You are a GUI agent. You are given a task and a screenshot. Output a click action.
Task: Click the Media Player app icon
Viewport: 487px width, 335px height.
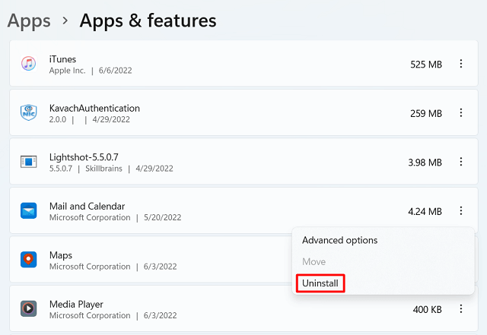(29, 309)
